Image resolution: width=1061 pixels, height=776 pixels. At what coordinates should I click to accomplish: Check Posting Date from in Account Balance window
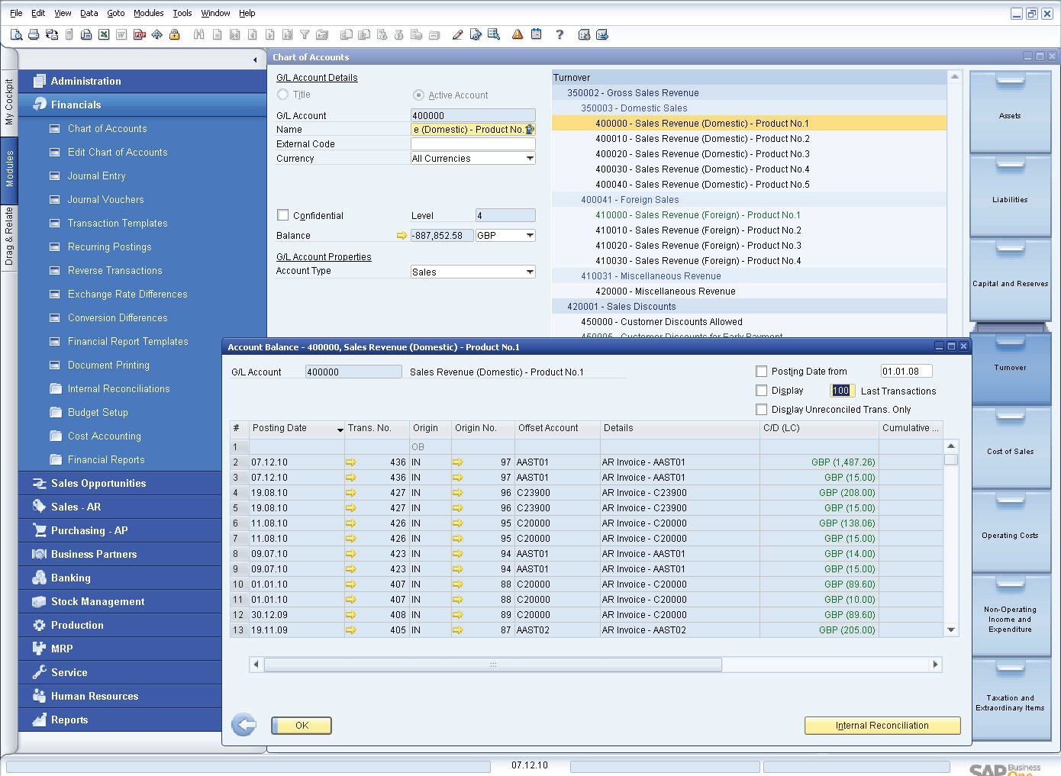coord(761,371)
